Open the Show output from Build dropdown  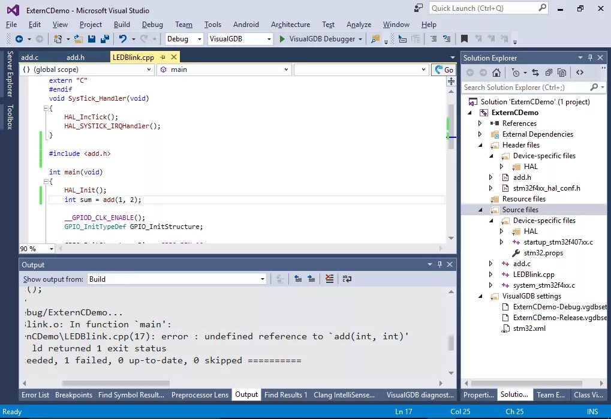[x=176, y=279]
